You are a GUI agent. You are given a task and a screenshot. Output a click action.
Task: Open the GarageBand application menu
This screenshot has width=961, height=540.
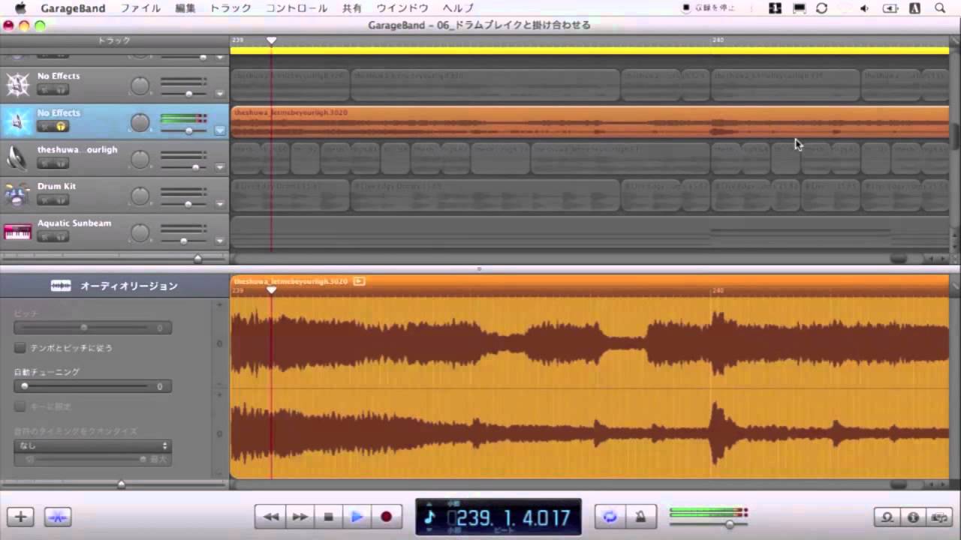(73, 8)
